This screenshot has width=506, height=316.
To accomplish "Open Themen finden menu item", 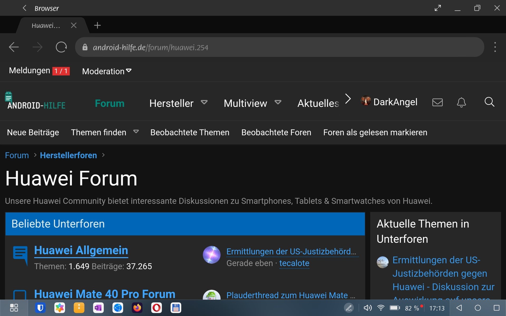I will [x=99, y=132].
